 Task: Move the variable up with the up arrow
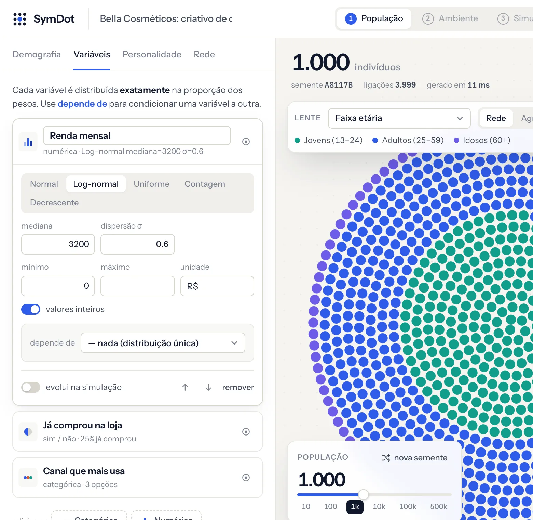[185, 387]
